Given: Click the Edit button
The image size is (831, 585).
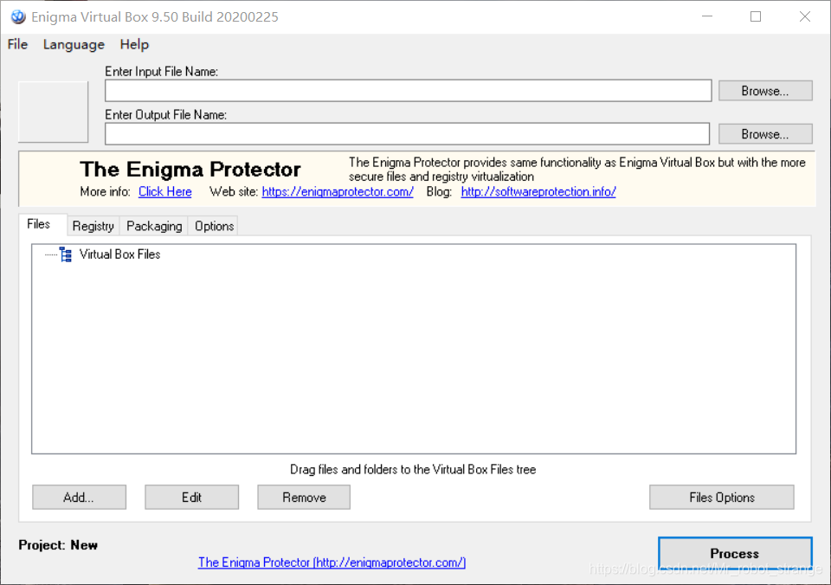Looking at the screenshot, I should (x=192, y=497).
